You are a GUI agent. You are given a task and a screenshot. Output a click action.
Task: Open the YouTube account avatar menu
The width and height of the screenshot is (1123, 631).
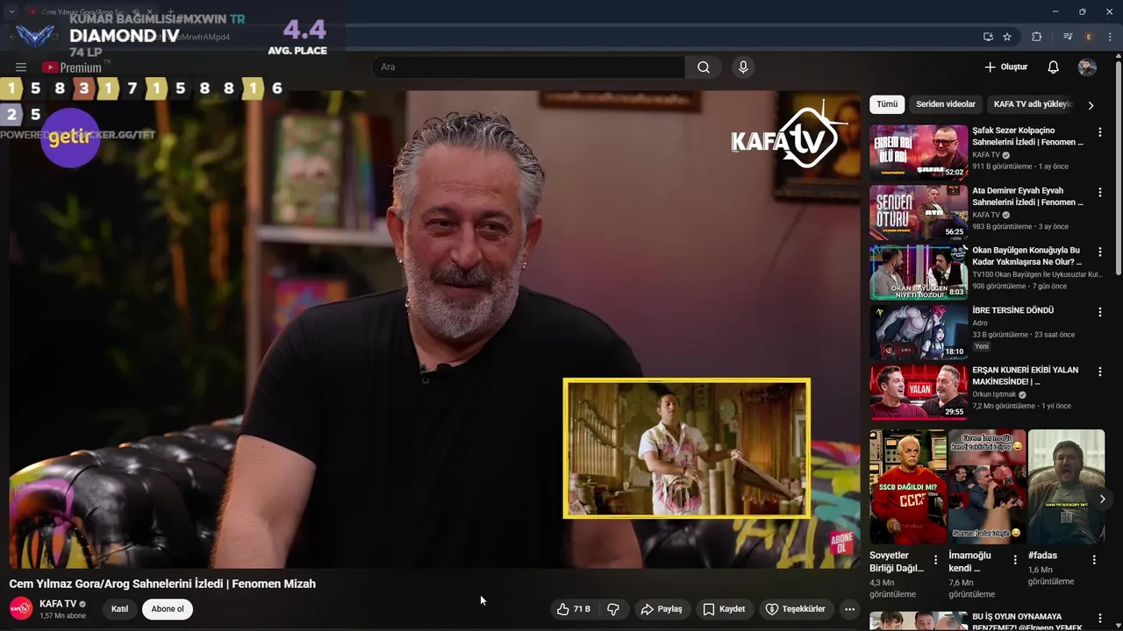click(x=1087, y=67)
